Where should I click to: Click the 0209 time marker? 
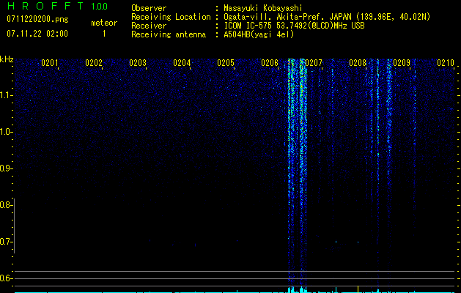coord(402,63)
